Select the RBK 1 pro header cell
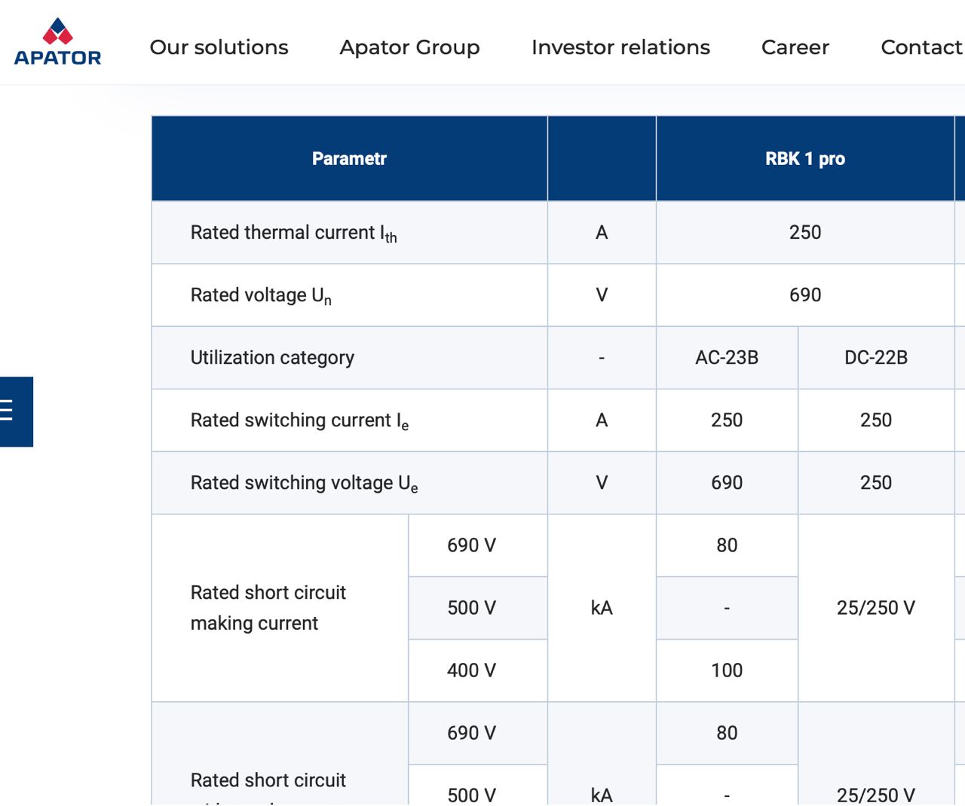 [805, 158]
